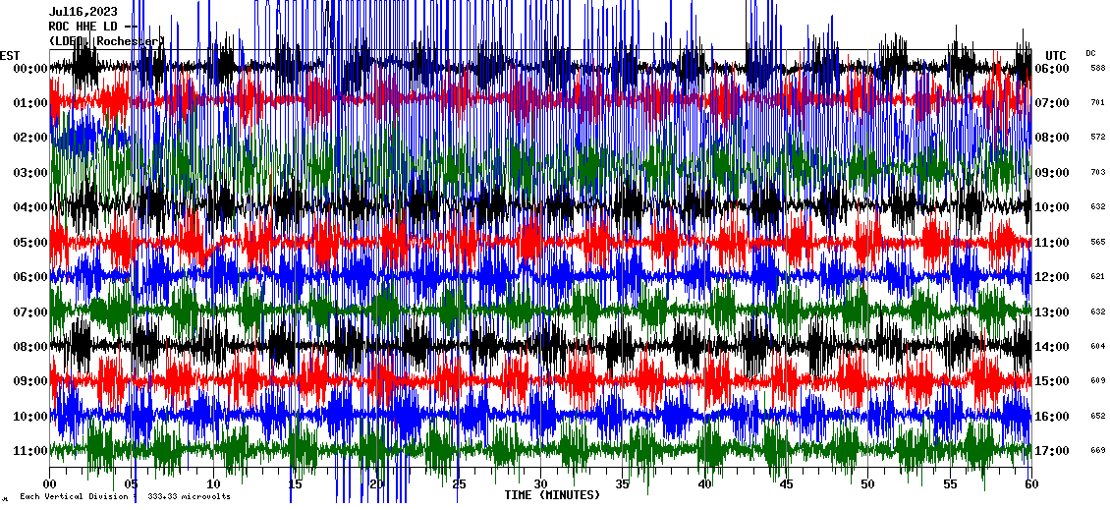Click the DC value 669

(1097, 451)
